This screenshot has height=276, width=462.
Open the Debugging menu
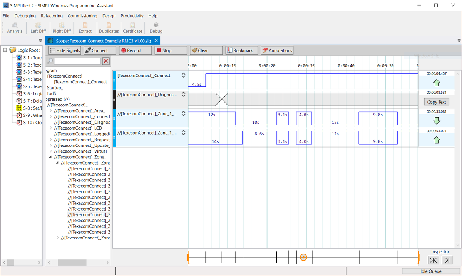25,16
